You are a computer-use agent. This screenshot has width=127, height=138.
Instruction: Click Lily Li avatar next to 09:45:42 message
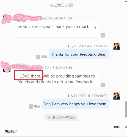(x=117, y=47)
